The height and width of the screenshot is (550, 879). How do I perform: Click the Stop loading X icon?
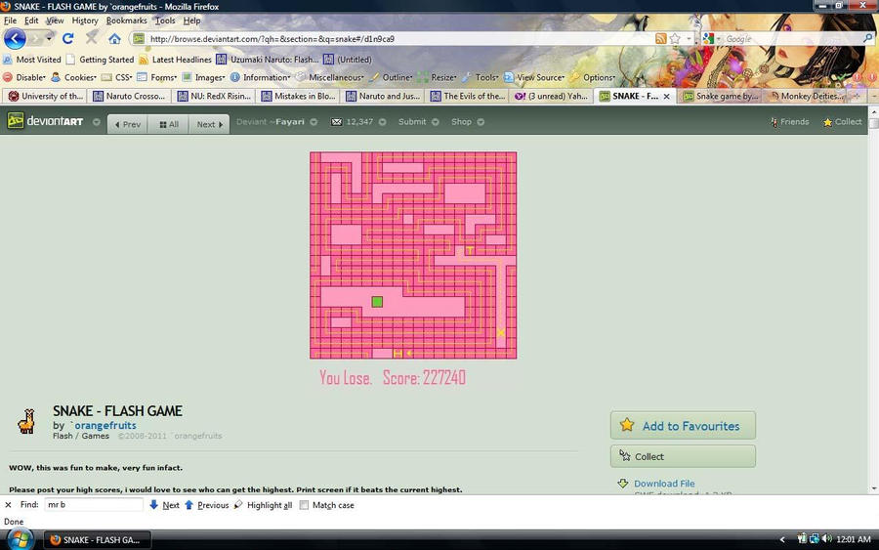(x=92, y=38)
